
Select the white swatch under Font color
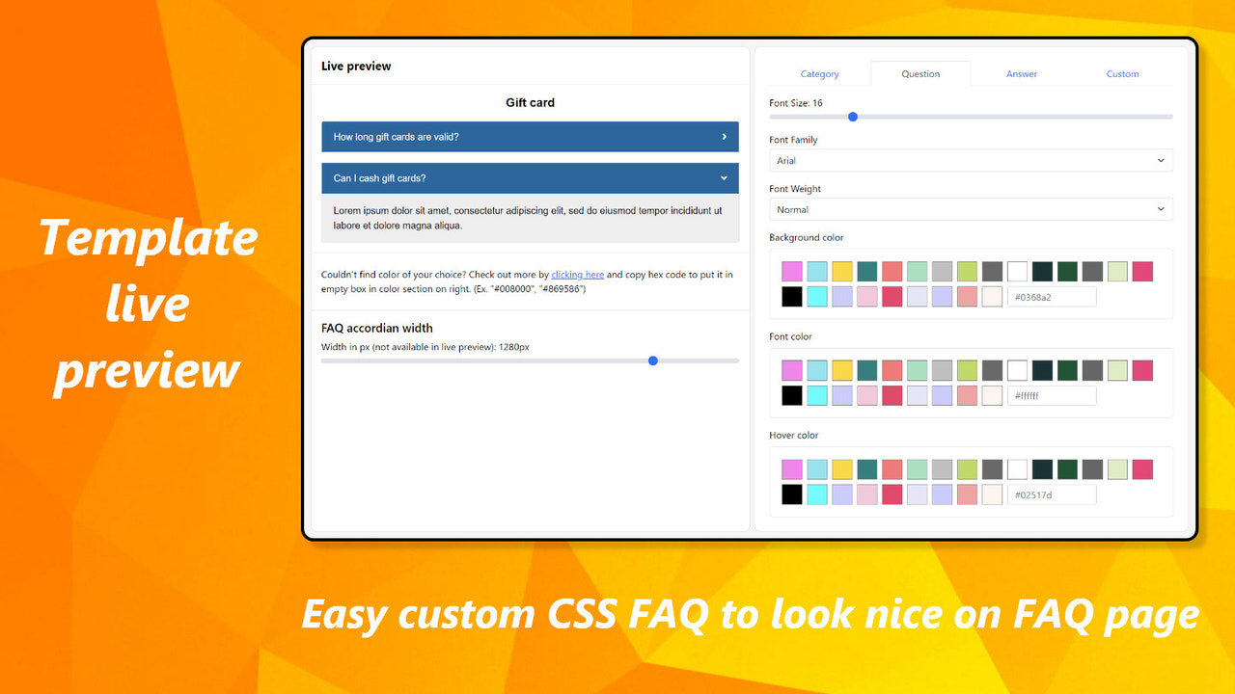point(1017,369)
